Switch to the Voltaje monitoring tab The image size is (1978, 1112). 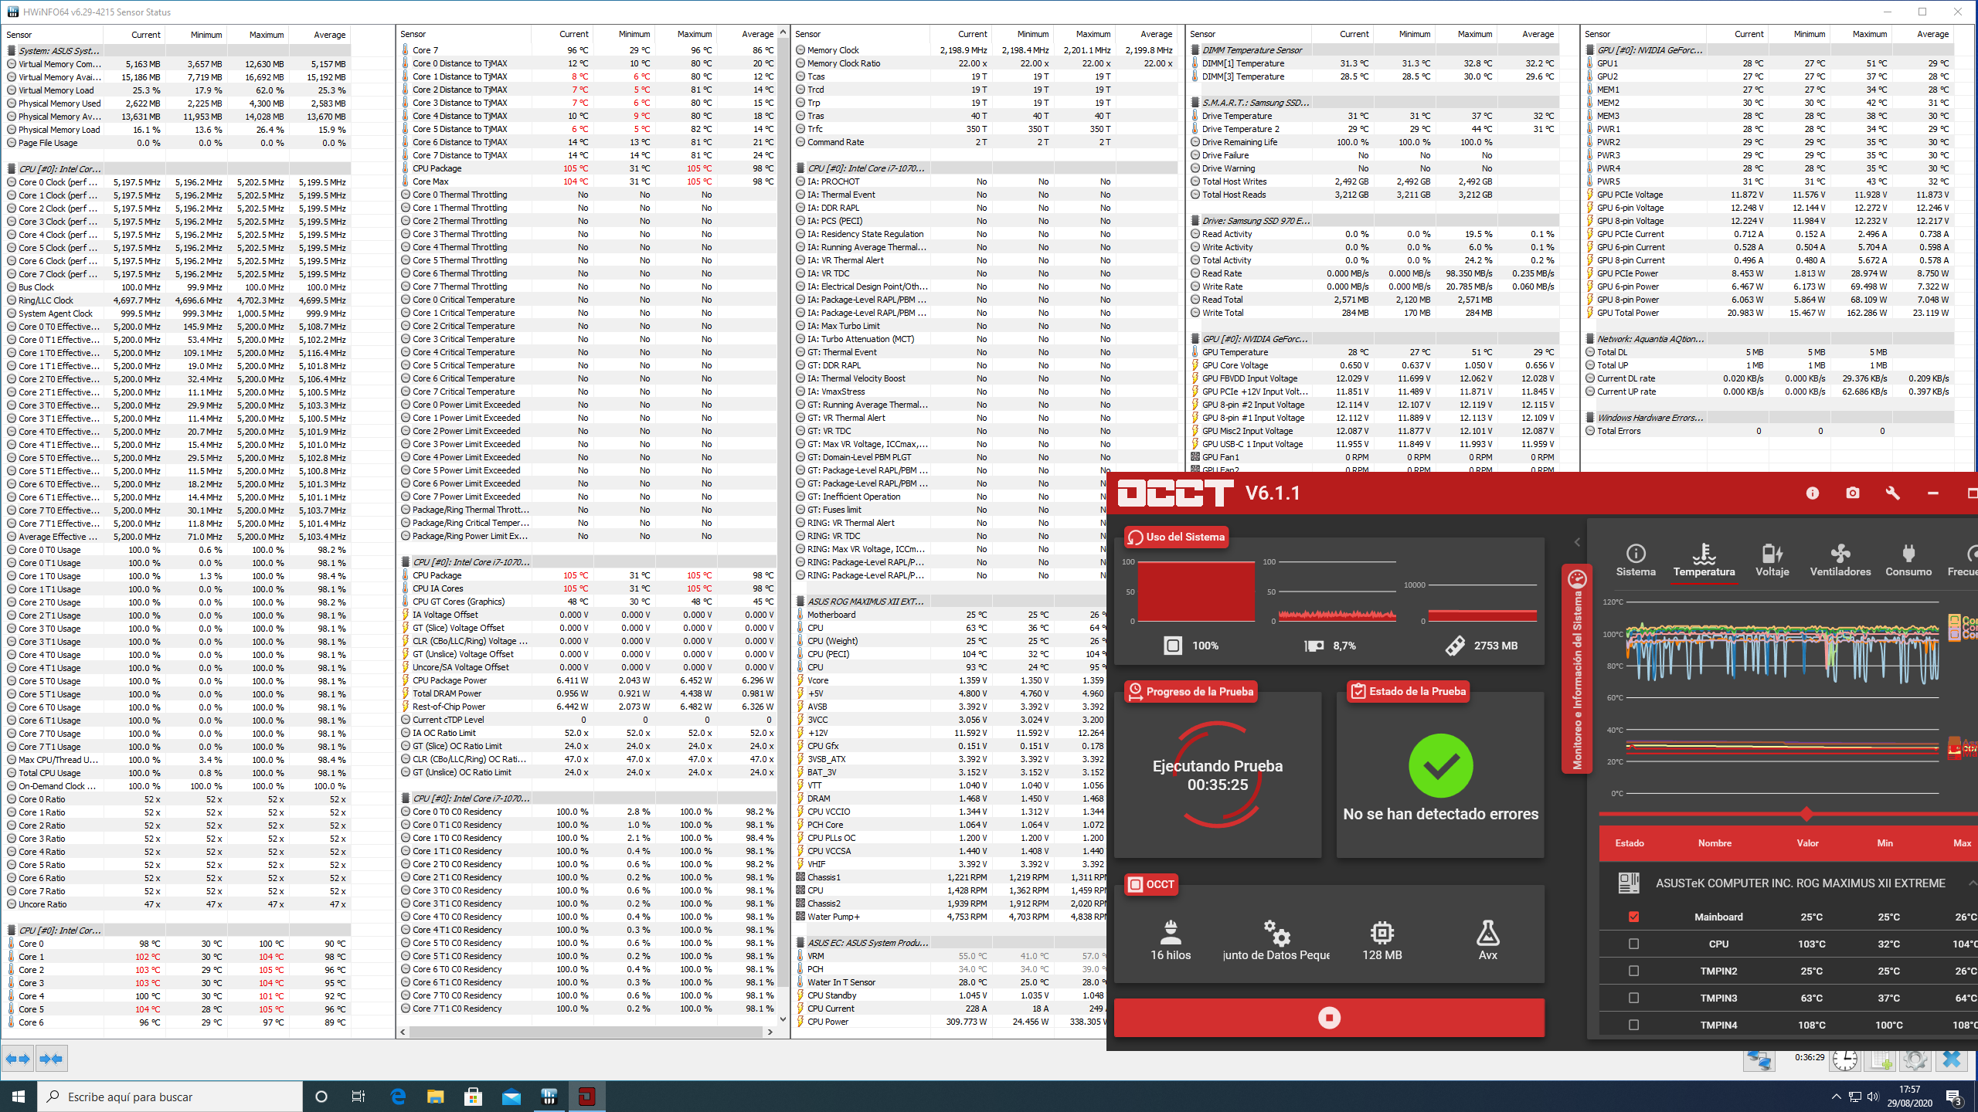(1772, 560)
